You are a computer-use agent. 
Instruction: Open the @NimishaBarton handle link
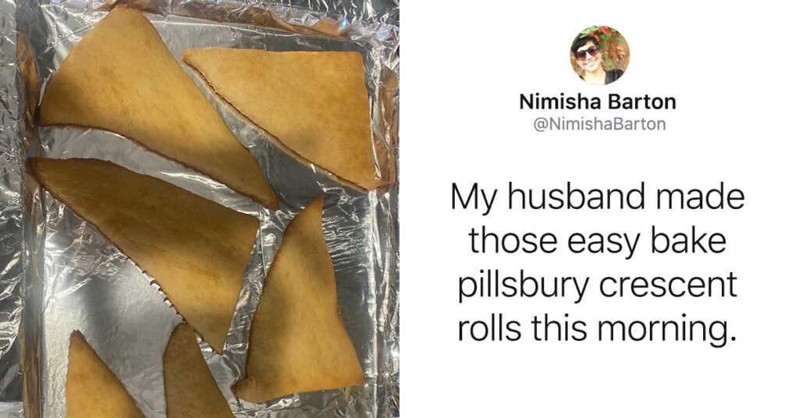(x=599, y=124)
